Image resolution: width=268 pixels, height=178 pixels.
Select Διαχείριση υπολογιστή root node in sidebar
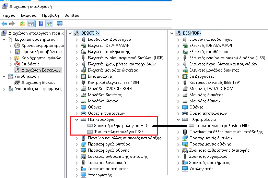click(36, 33)
